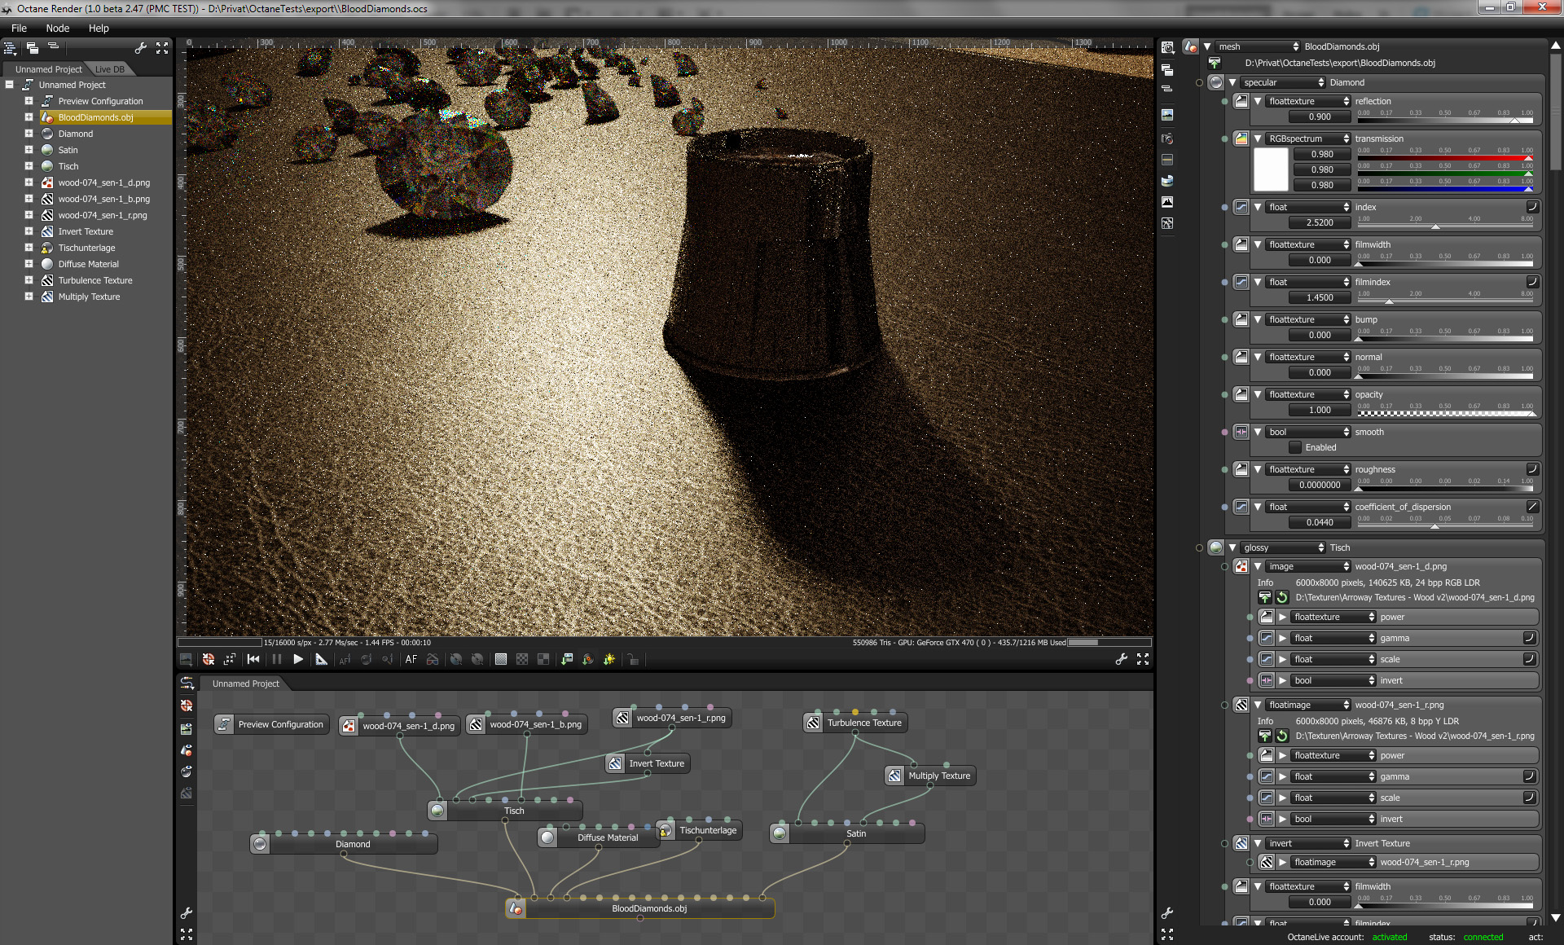Viewport: 1564px width, 945px height.
Task: Click the measuring triangle ruler icon
Action: pos(321,659)
